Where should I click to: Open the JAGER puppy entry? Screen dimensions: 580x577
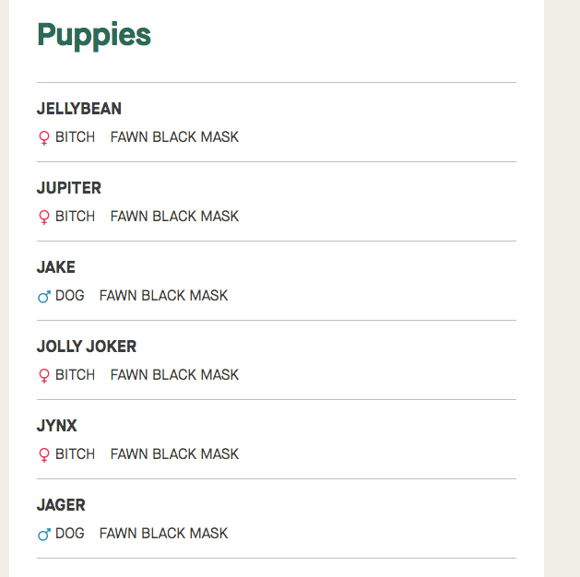(61, 505)
